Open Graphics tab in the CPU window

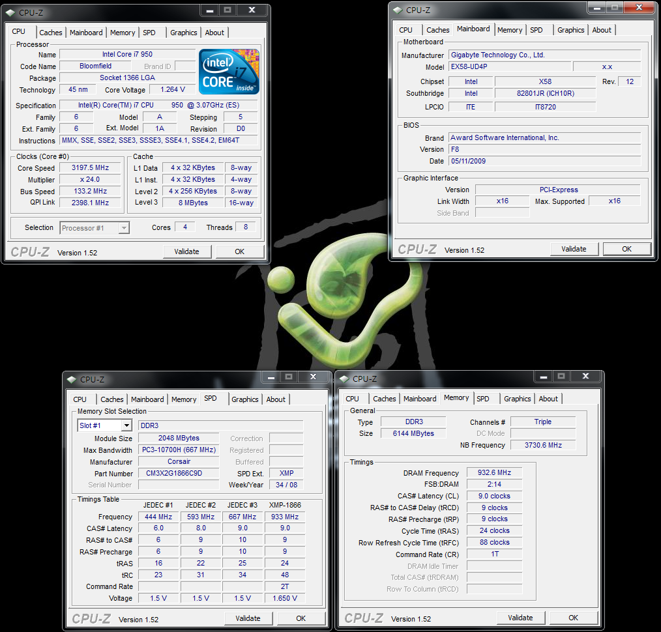pyautogui.click(x=183, y=33)
